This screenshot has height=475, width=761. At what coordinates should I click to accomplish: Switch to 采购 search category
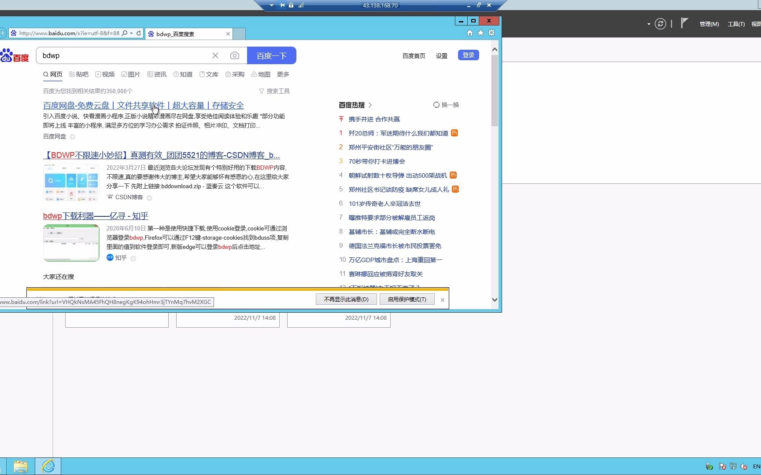coord(235,74)
